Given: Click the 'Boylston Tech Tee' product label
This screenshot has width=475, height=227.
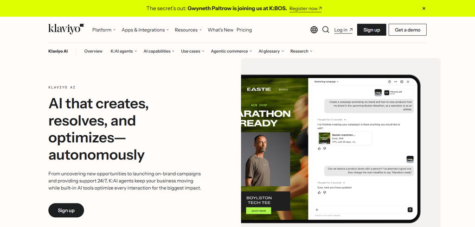Looking at the screenshot, I should pyautogui.click(x=259, y=200).
